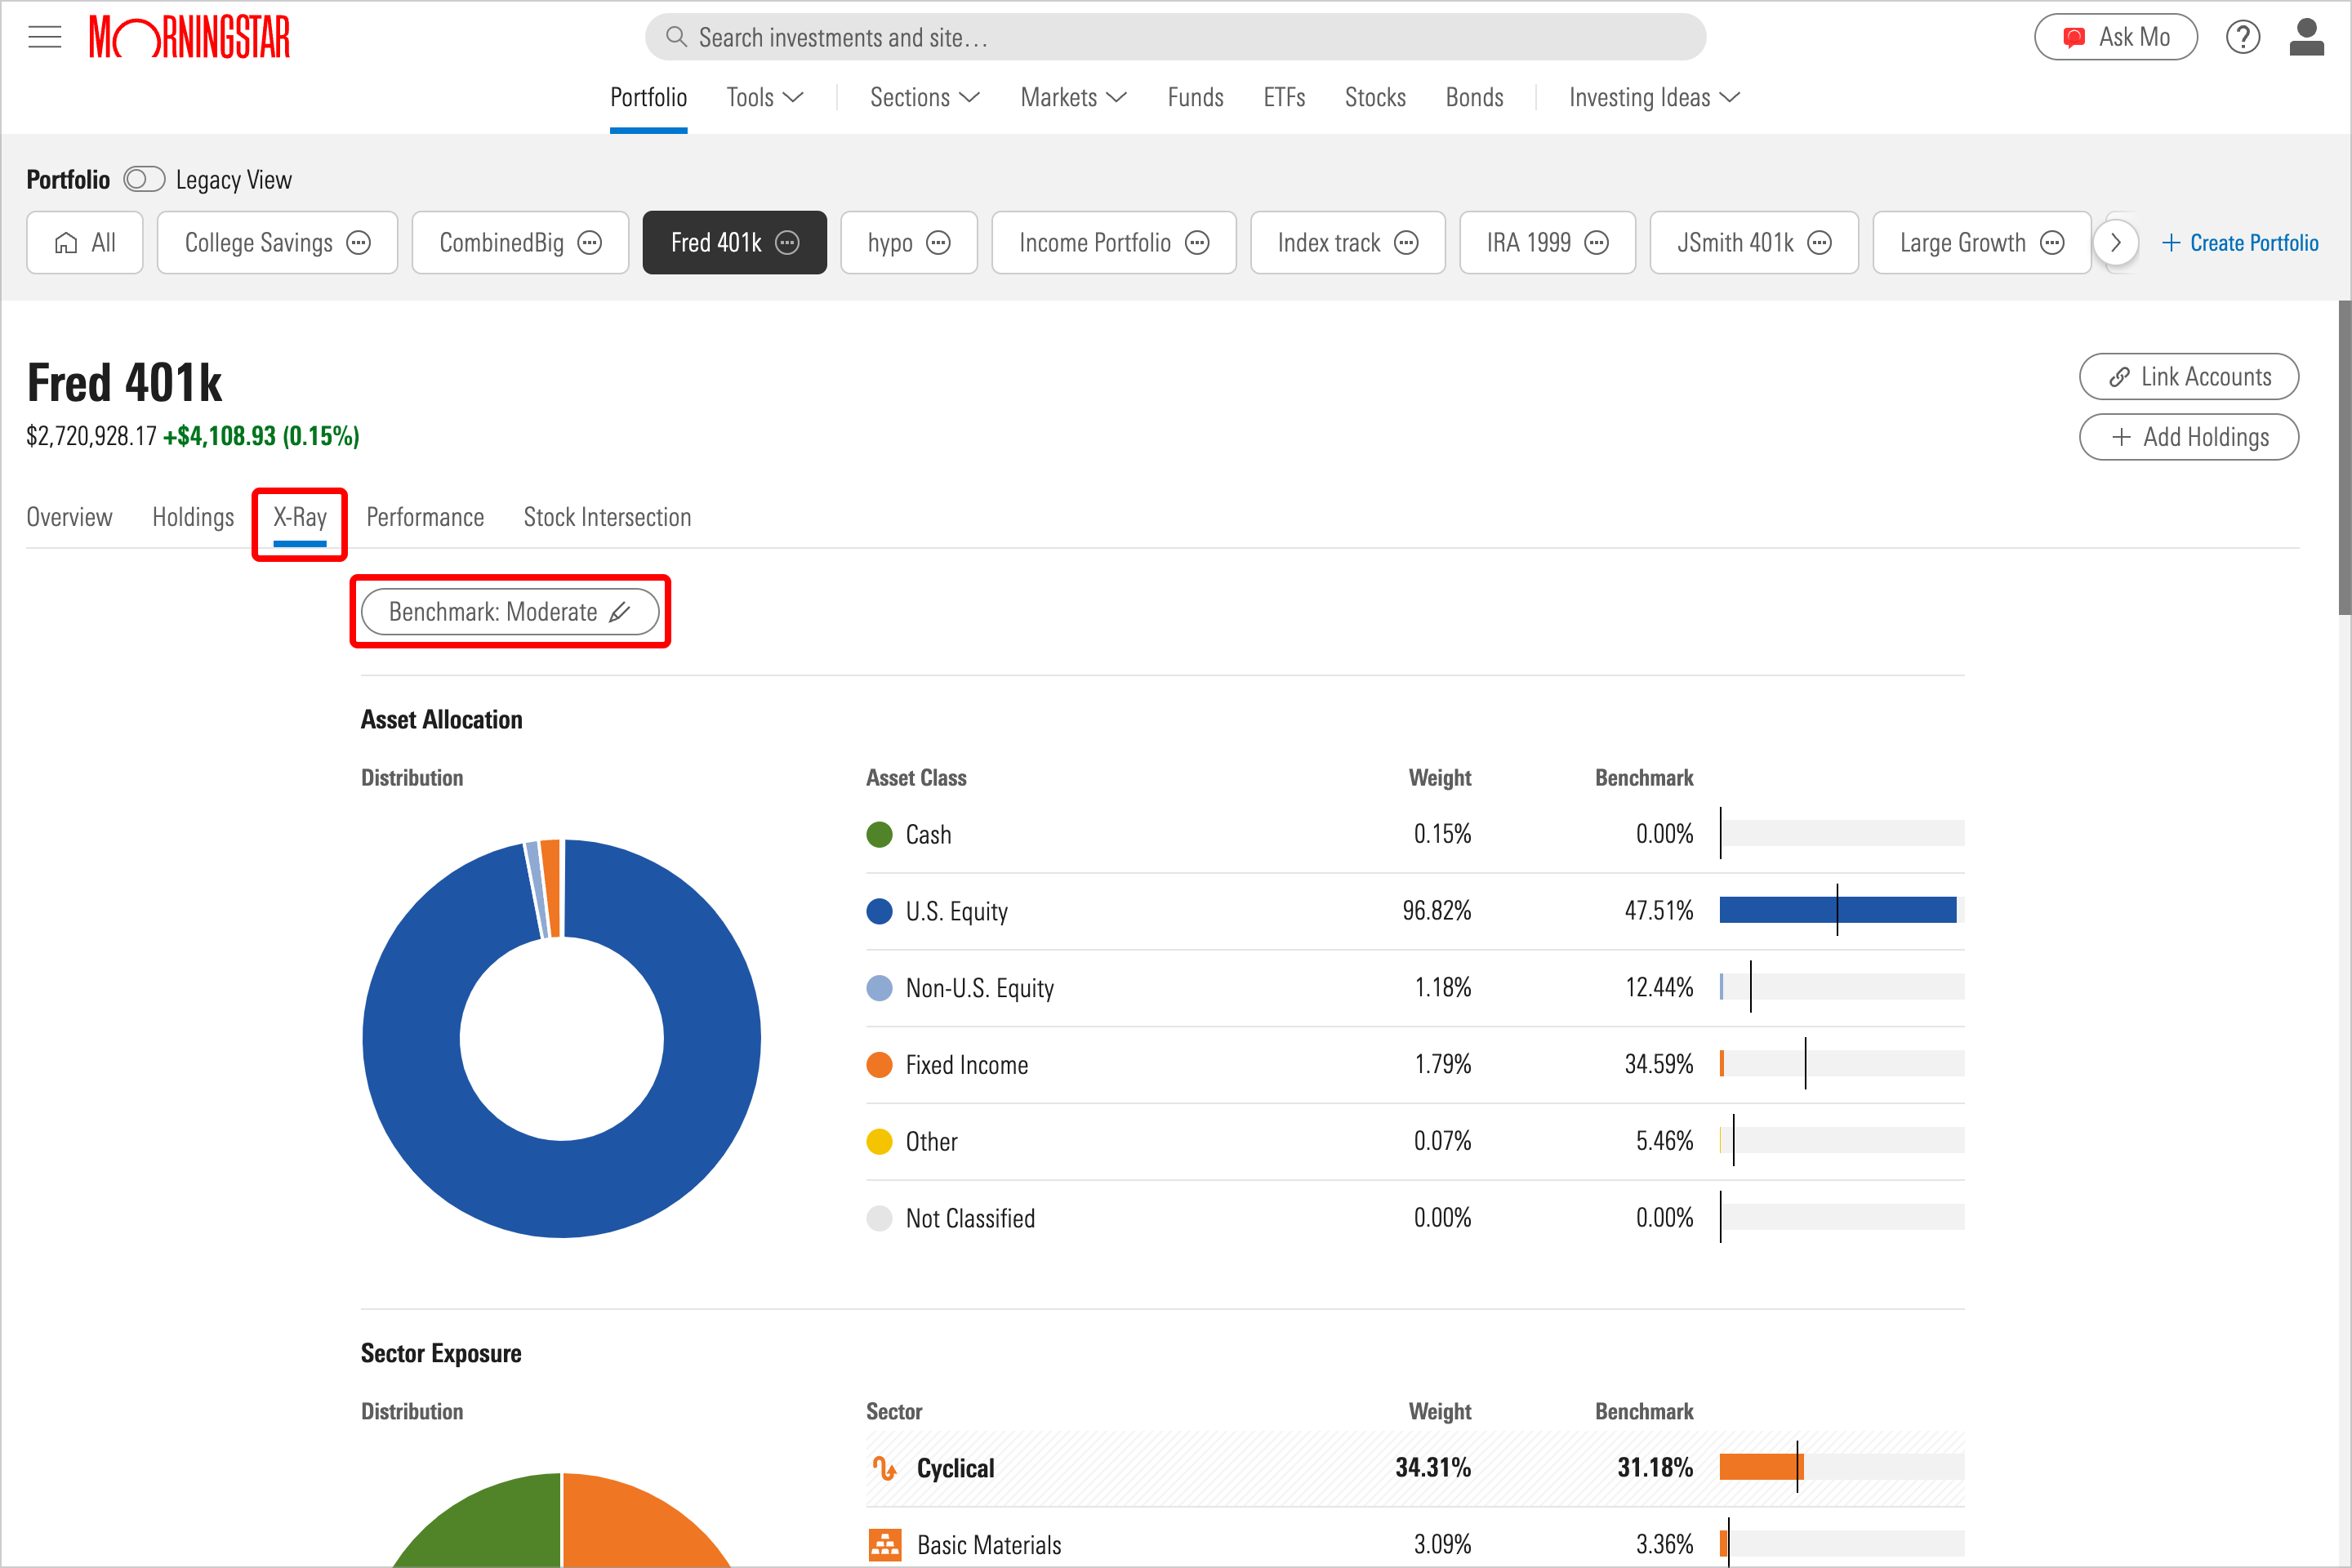
Task: Select the X-Ray tab
Action: pos(300,517)
